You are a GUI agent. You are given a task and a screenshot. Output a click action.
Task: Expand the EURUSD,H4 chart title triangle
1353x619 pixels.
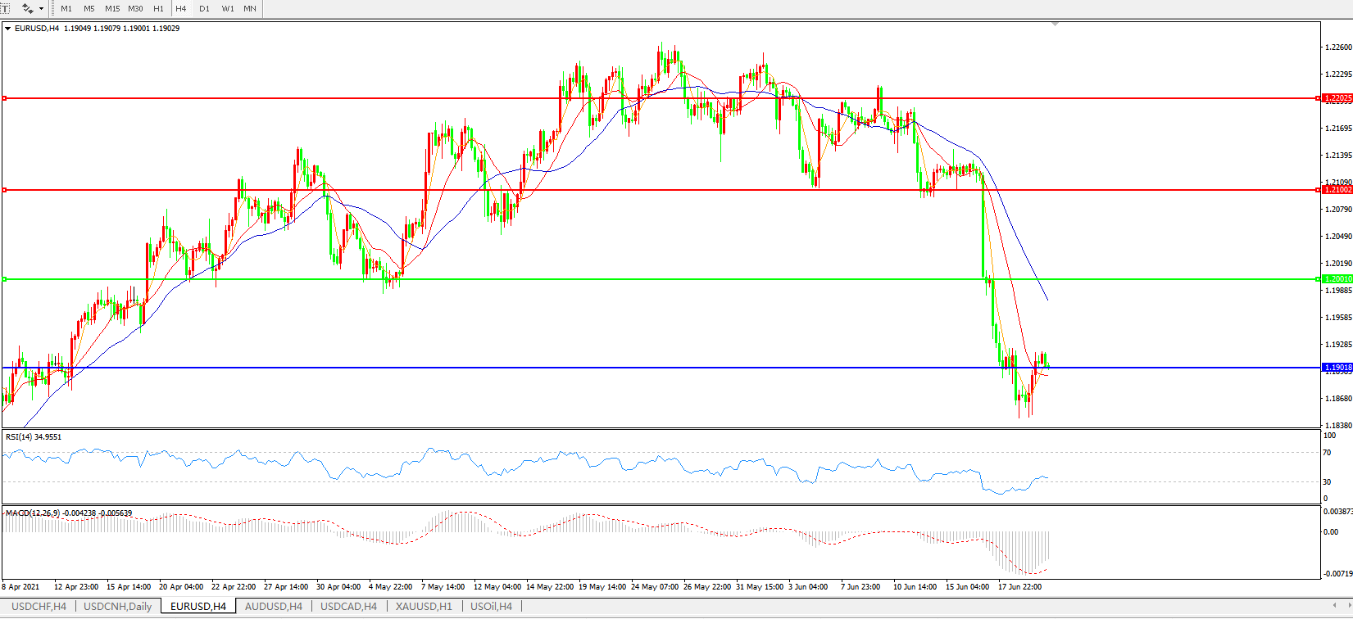tap(8, 29)
